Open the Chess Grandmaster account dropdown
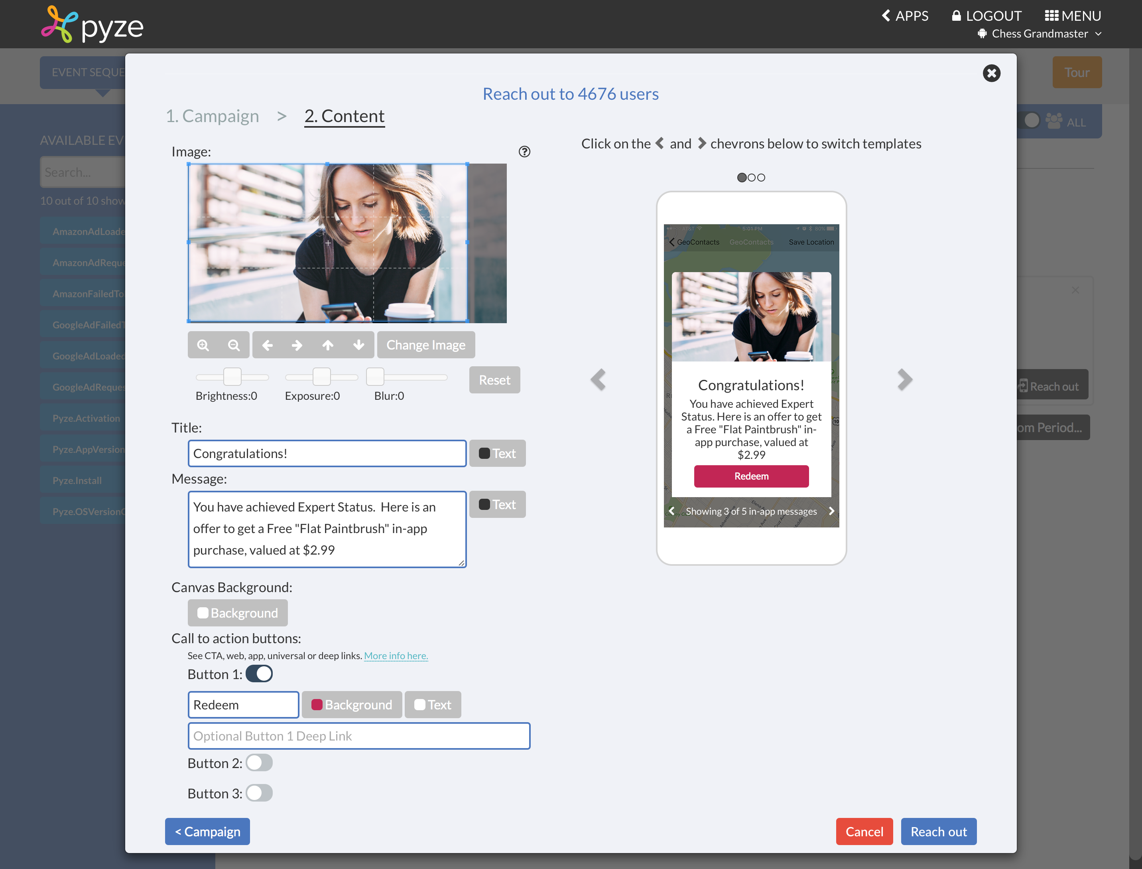Screen dimensions: 1142x869 1039,34
